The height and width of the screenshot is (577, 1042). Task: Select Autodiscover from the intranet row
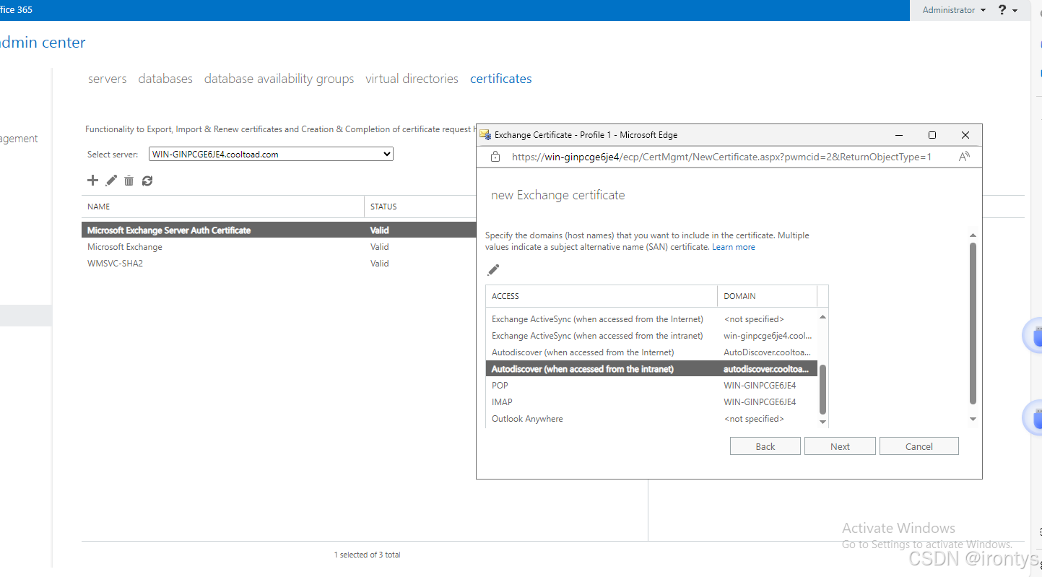[x=651, y=369]
